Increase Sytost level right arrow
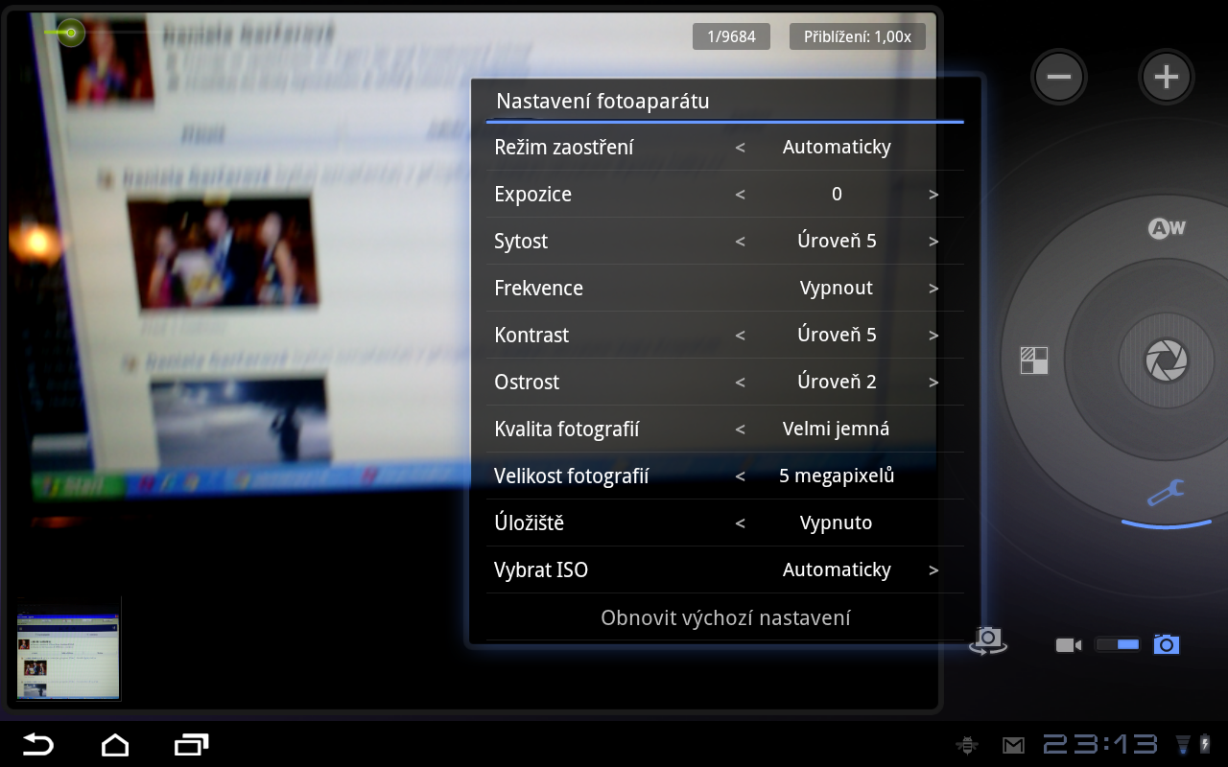This screenshot has height=767, width=1228. (933, 242)
